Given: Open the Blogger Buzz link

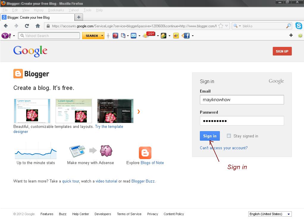Looking at the screenshot, I should (x=143, y=181).
